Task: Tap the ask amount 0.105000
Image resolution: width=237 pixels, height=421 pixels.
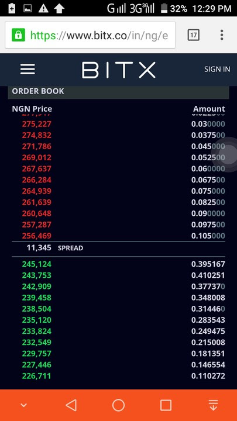Action: pyautogui.click(x=208, y=236)
